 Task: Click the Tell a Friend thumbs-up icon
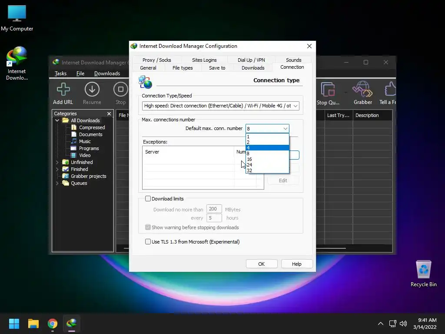390,89
